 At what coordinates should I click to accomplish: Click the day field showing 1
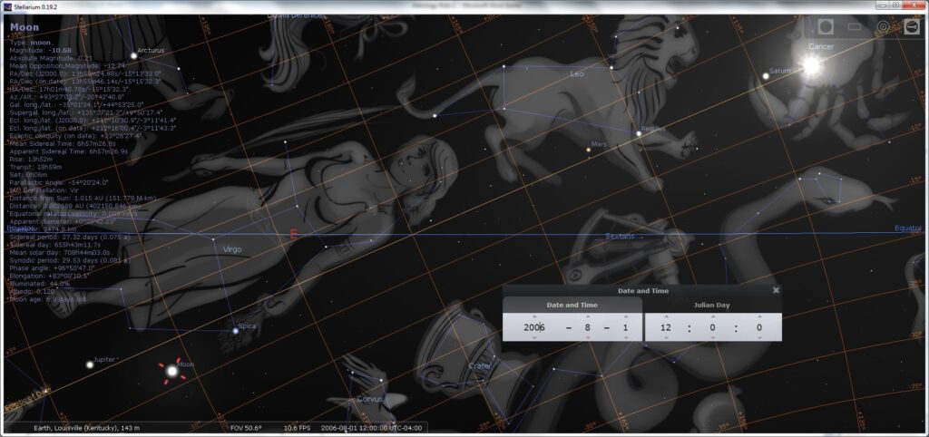pyautogui.click(x=625, y=327)
